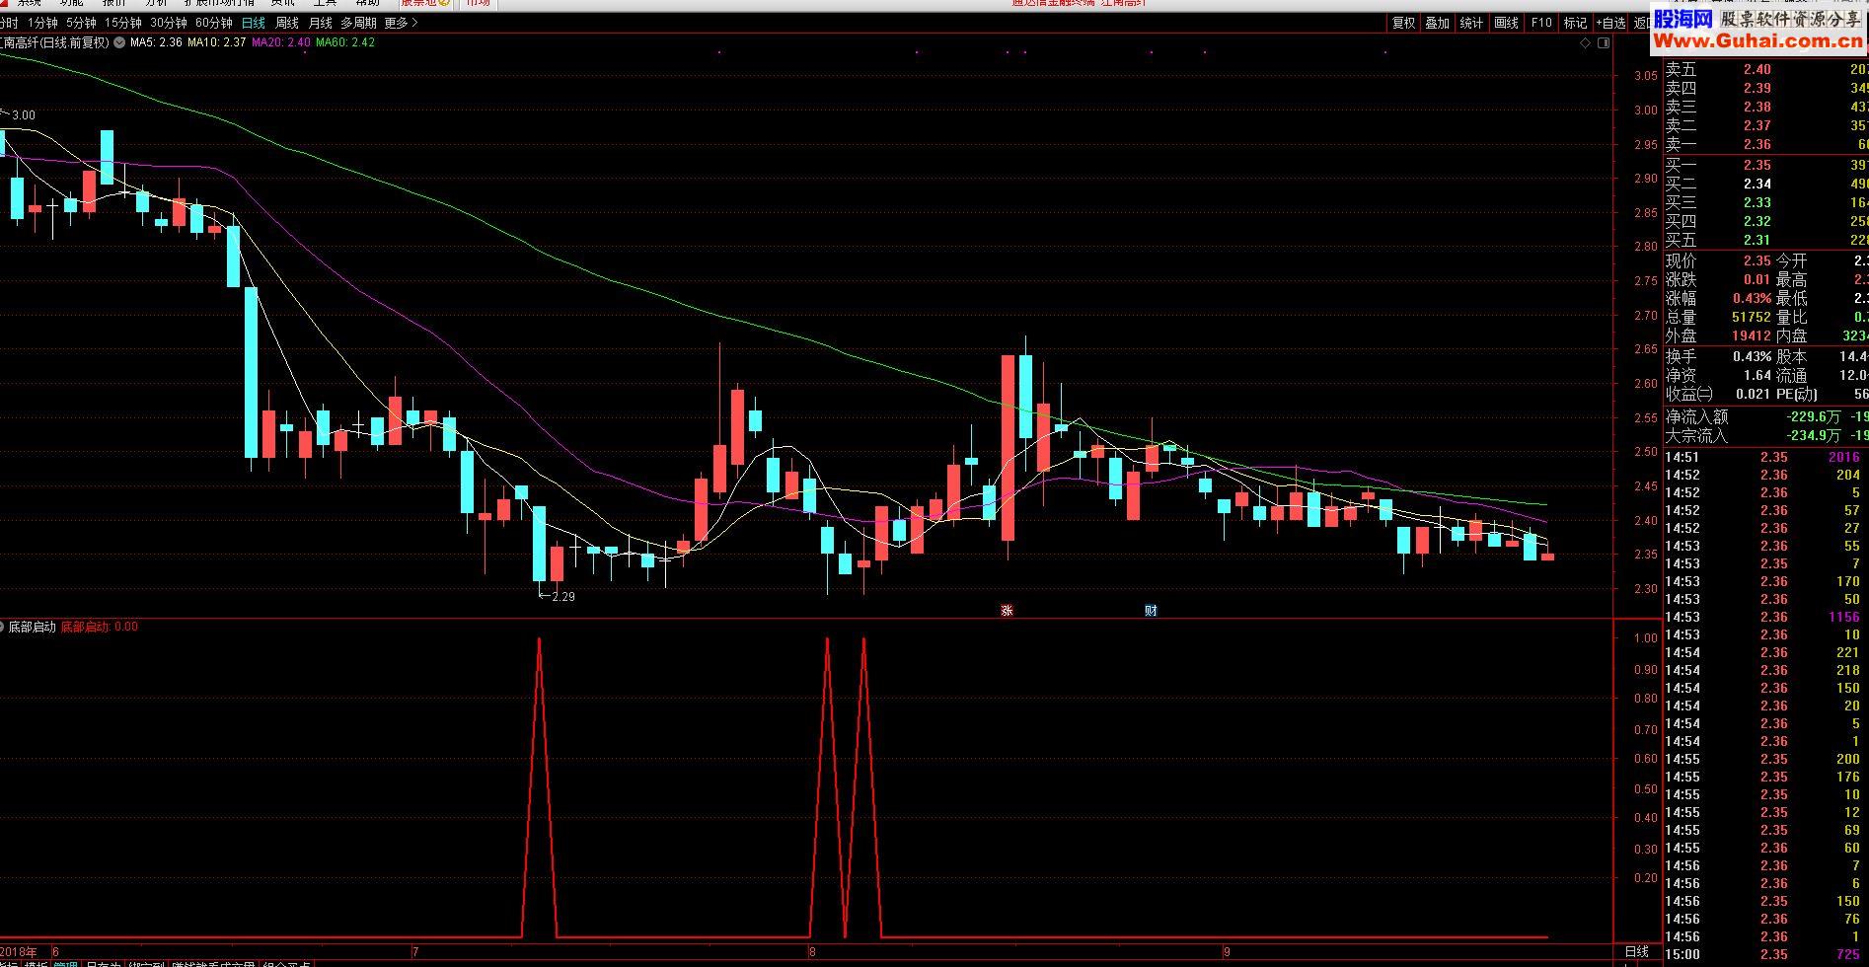The image size is (1869, 967).
Task: Switch to the 60分钟 period
Action: [x=214, y=23]
